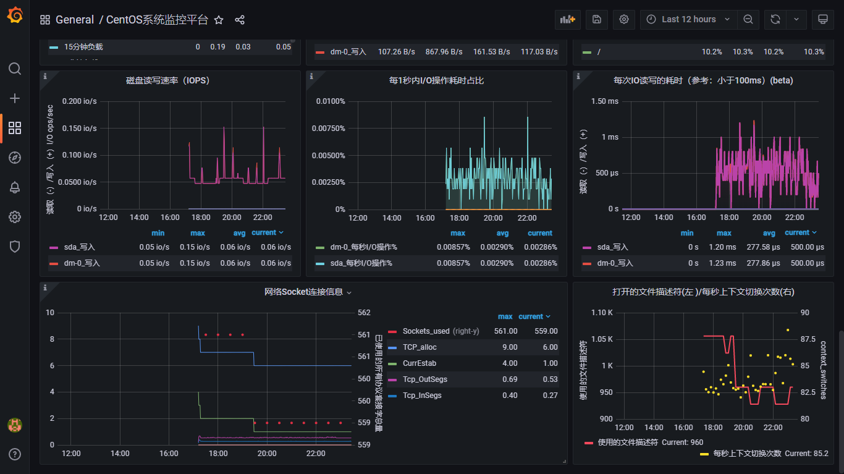The width and height of the screenshot is (844, 474).
Task: Show info for 每1秒内I/O操作耗时占比 panel
Action: coord(311,76)
